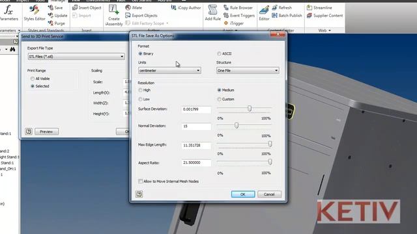The width and height of the screenshot is (417, 234).
Task: Open the Units centimeter dropdown
Action: click(x=169, y=71)
